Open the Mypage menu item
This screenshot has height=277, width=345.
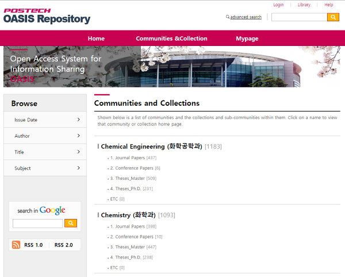coord(247,39)
